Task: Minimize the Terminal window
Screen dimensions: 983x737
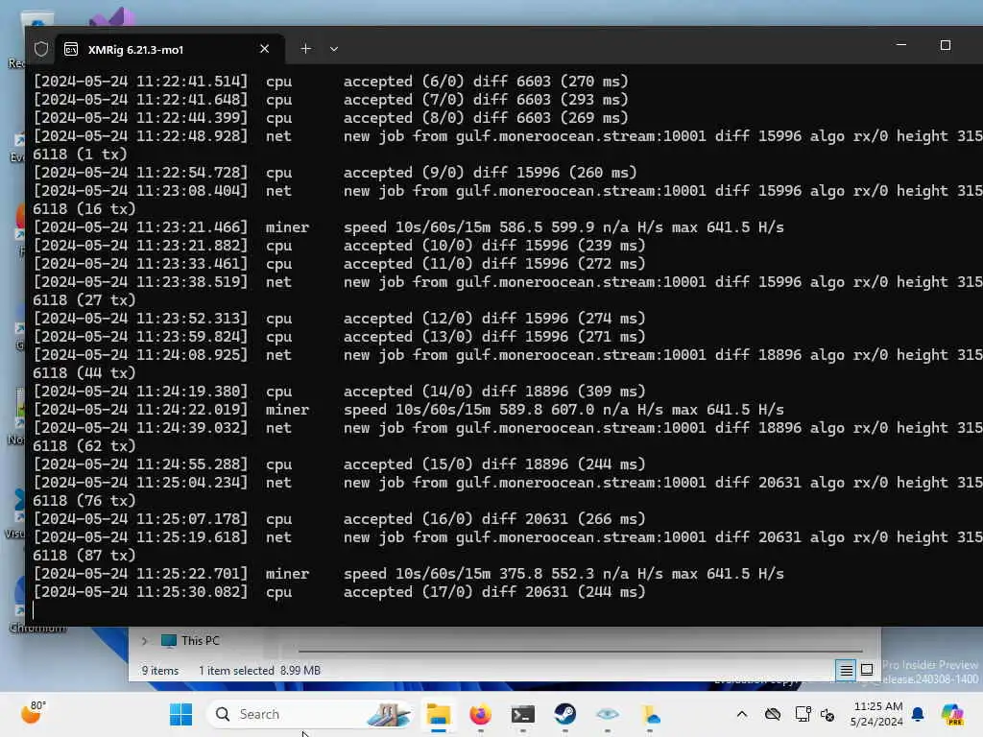Action: (x=900, y=45)
